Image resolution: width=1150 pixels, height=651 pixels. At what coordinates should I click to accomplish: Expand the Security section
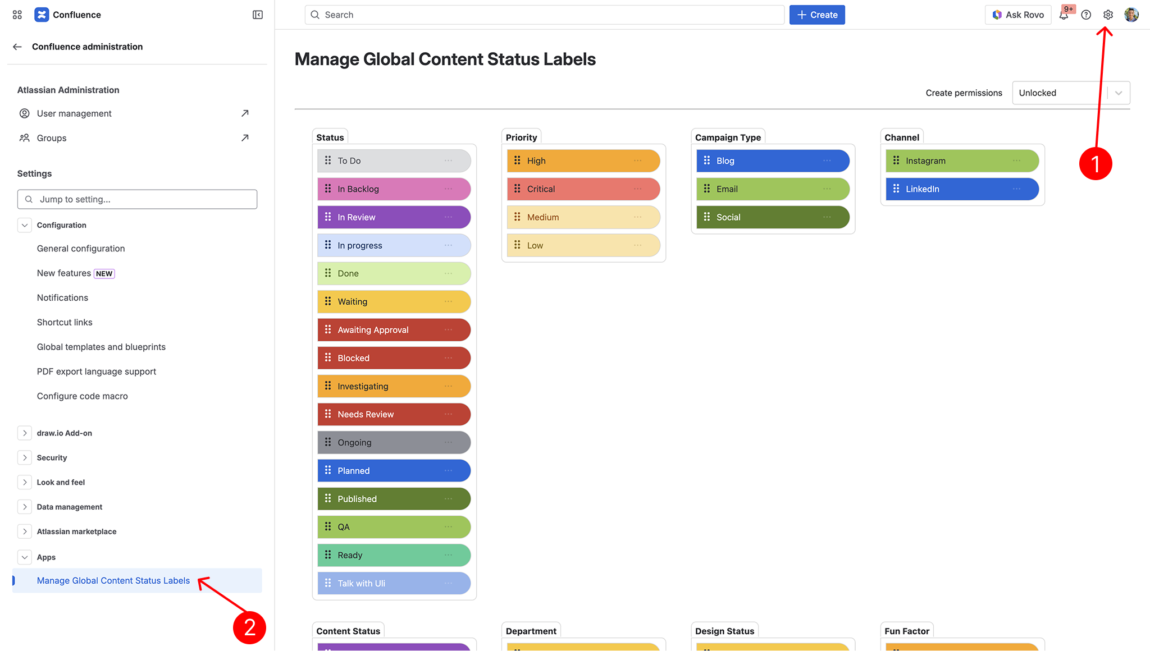25,457
